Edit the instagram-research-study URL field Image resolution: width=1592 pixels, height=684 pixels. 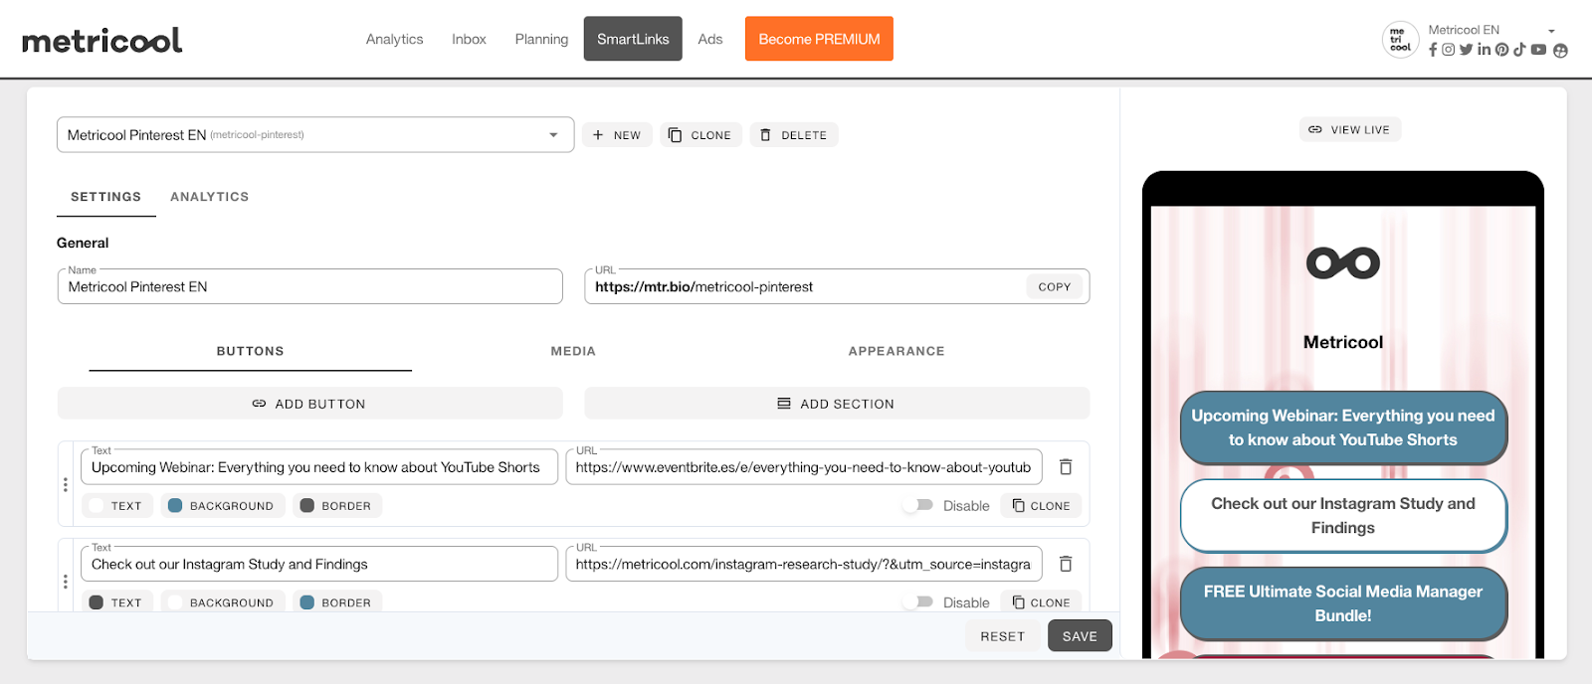804,564
